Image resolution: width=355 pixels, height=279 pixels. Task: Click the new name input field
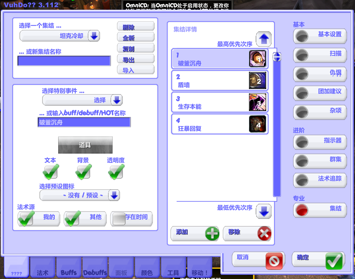coord(64,60)
